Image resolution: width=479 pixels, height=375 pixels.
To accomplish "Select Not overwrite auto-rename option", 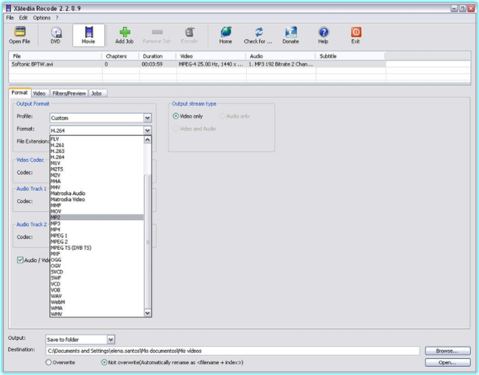I will click(x=104, y=362).
